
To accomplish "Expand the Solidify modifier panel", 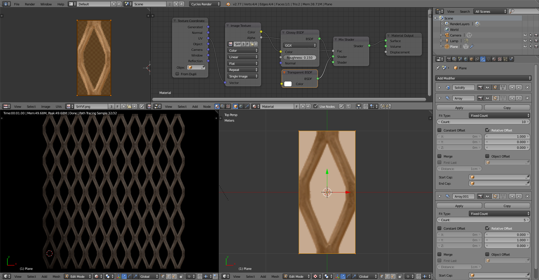I will point(439,87).
